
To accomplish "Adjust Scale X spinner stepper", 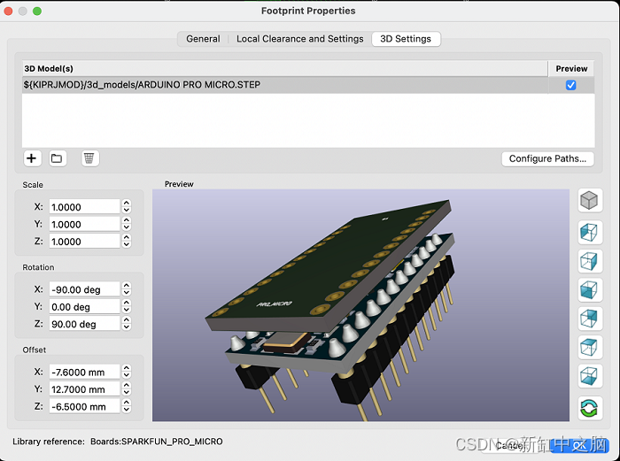I will point(127,206).
